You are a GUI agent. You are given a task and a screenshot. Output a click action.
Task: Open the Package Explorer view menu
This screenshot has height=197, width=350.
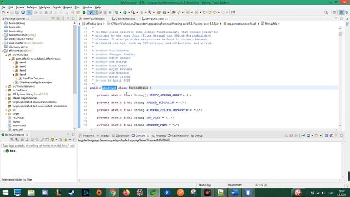pyautogui.click(x=63, y=19)
